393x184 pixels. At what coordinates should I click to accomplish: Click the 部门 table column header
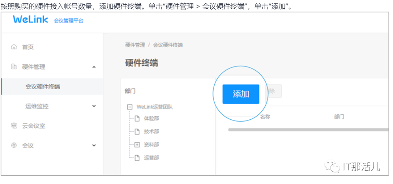click(339, 117)
